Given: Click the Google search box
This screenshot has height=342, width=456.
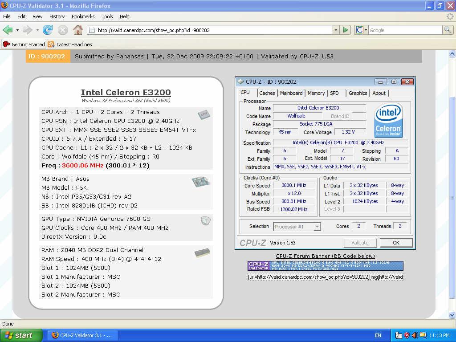Looking at the screenshot, I should [405, 30].
